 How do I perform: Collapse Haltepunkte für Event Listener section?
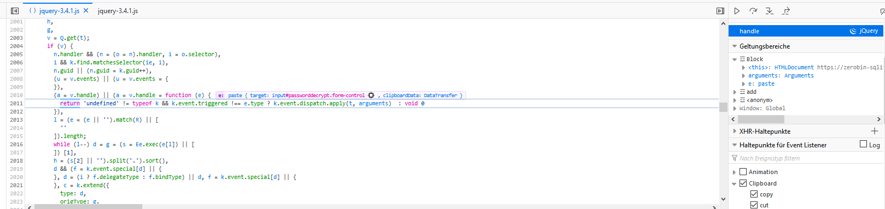click(735, 145)
